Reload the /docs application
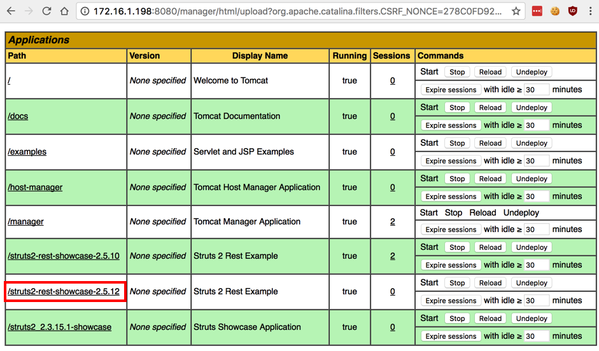Viewport: 599px width, 351px height. [490, 107]
